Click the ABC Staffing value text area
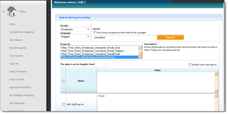The width and height of the screenshot is (228, 114). click(155, 103)
